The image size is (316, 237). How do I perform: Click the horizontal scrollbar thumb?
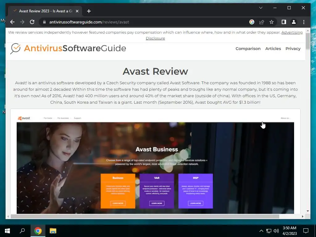click(x=145, y=216)
